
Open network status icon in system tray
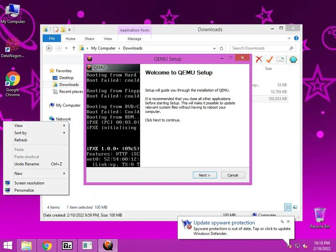click(297, 246)
